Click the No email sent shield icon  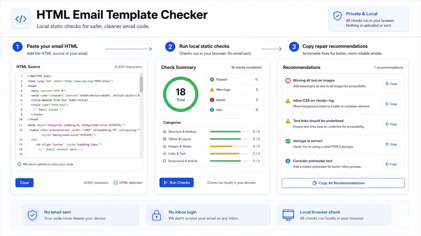[x=32, y=215]
